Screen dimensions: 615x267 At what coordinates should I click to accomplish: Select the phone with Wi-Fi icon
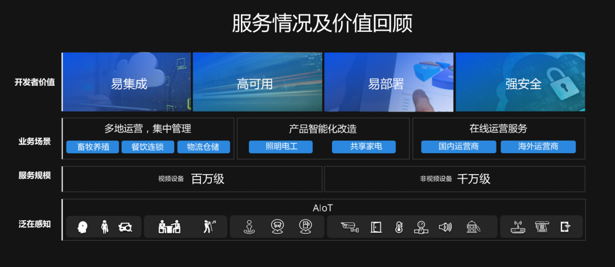click(565, 227)
